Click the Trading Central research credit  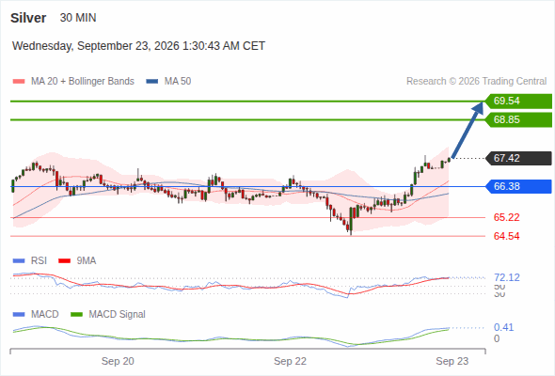coord(476,82)
